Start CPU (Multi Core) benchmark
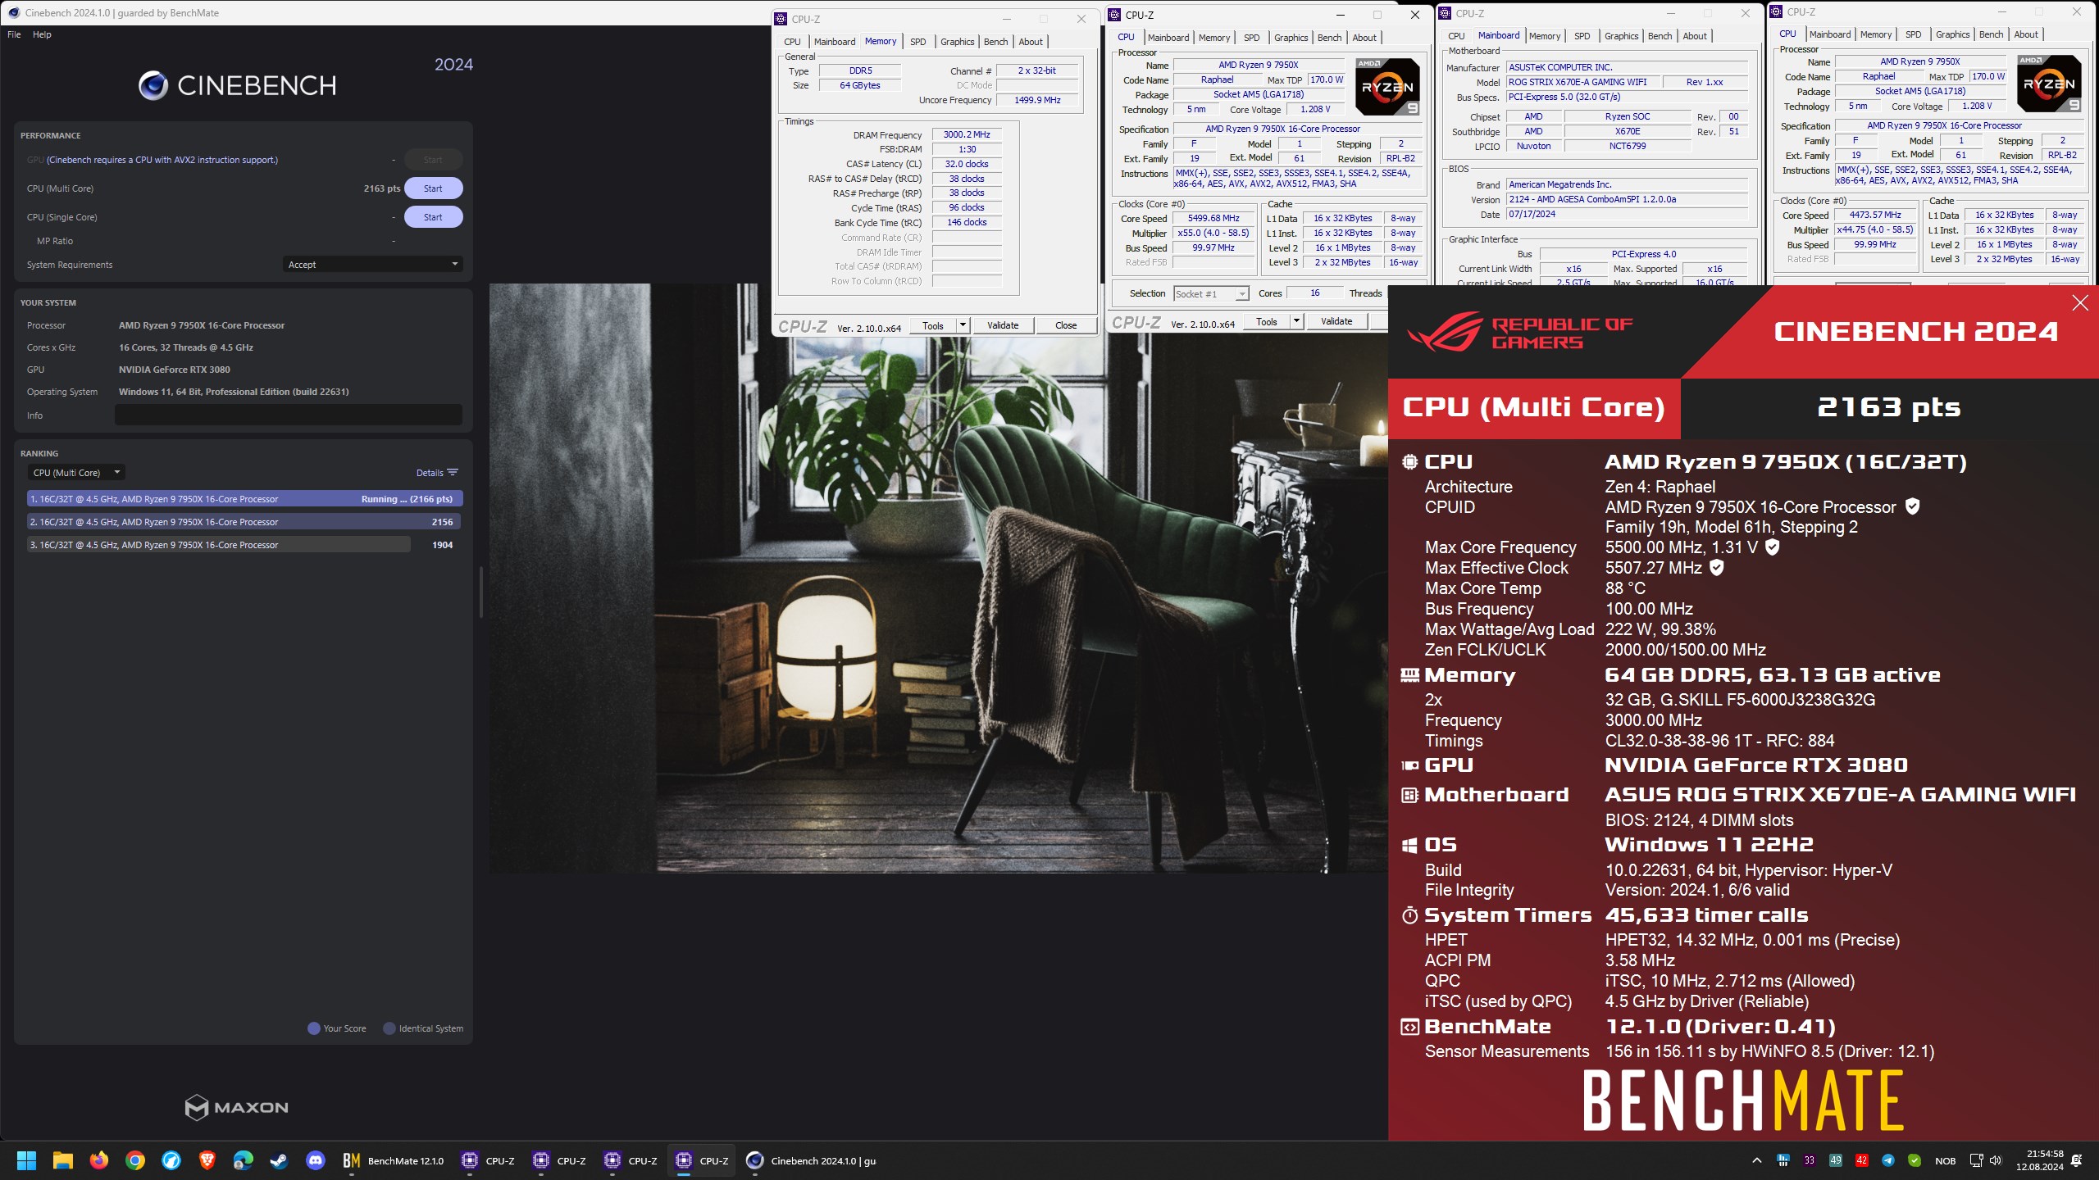The image size is (2099, 1180). (433, 188)
